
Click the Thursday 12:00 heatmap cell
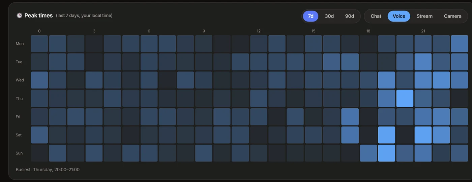click(x=259, y=98)
